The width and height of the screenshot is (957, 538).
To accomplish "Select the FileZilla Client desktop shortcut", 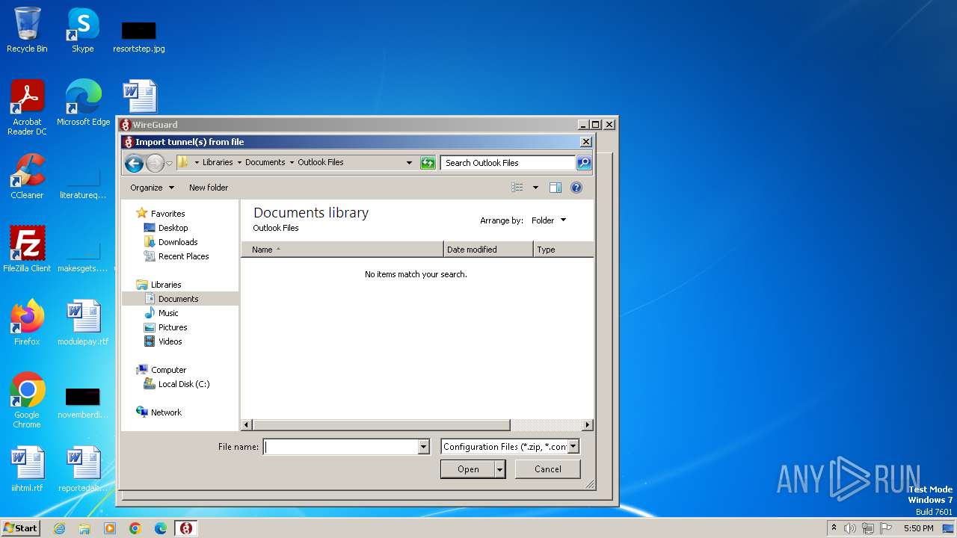I will [x=27, y=250].
